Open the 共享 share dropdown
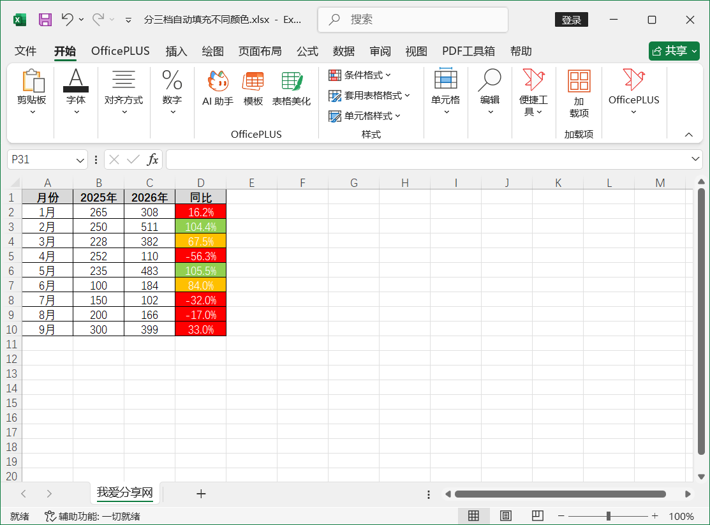Screen dimensions: 710x525 [x=674, y=51]
